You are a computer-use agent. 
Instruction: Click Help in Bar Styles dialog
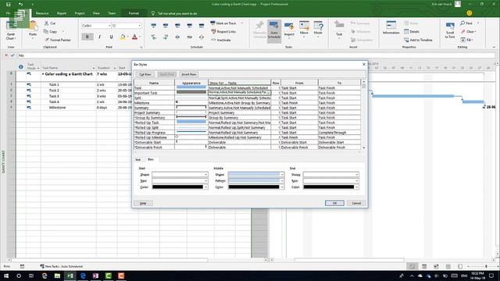tap(143, 203)
